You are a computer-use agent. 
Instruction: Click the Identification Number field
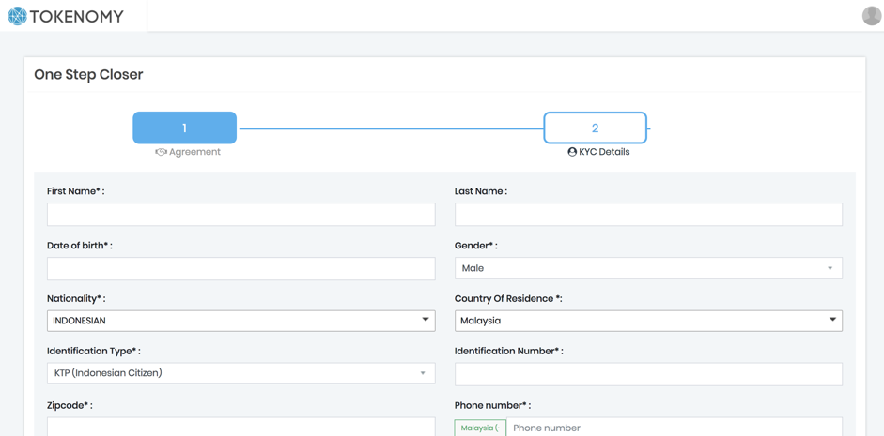(648, 374)
